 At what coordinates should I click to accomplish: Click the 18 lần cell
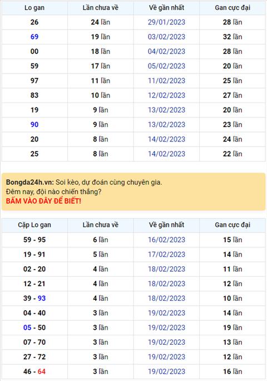click(x=101, y=51)
